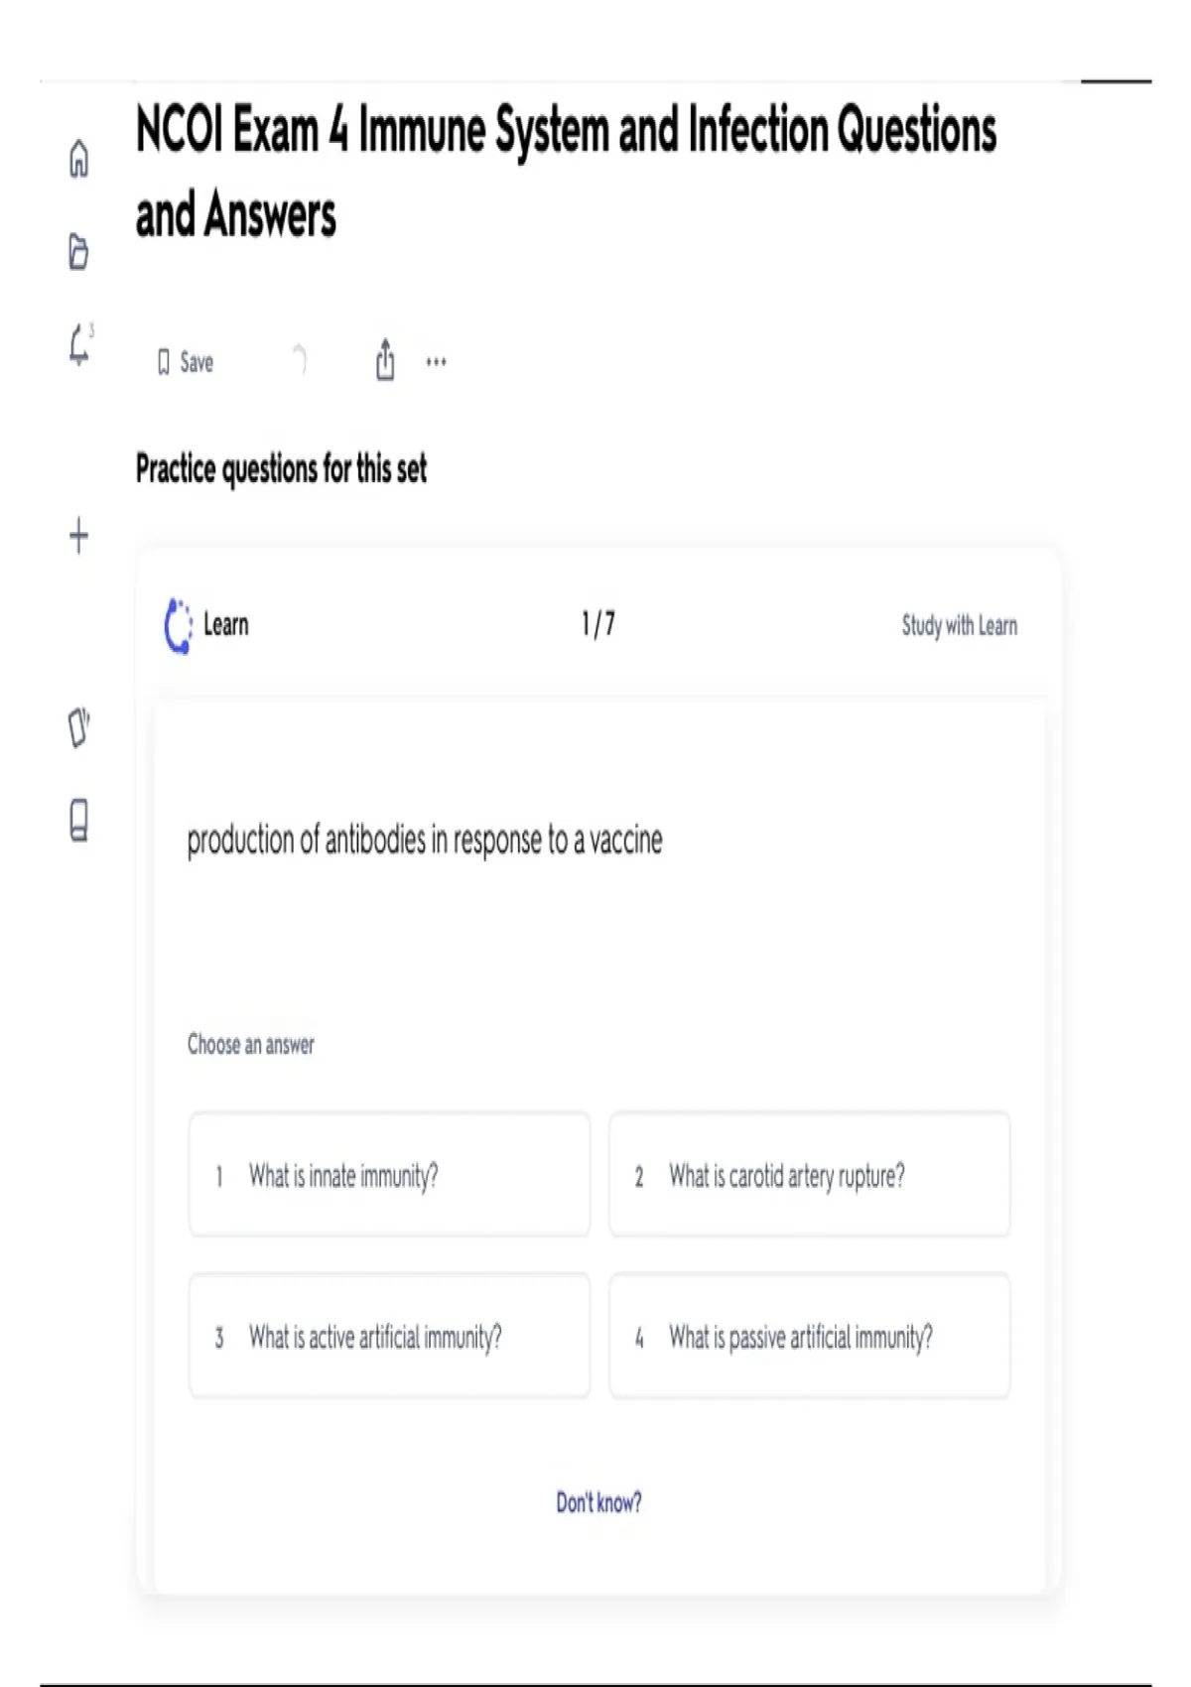Click the question text about vaccine antibodies

pos(425,841)
